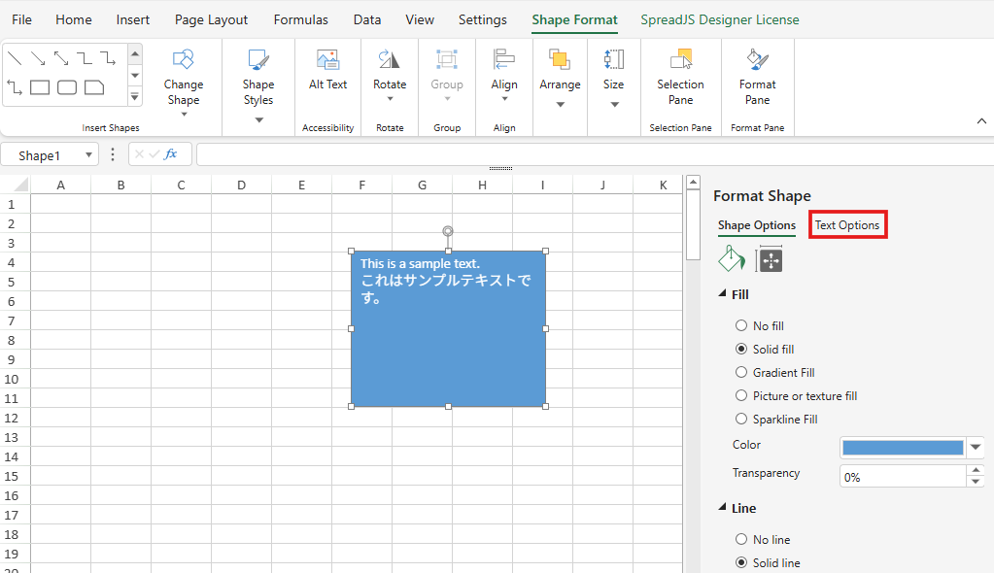
Task: Toggle the Format Pane
Action: 757,78
